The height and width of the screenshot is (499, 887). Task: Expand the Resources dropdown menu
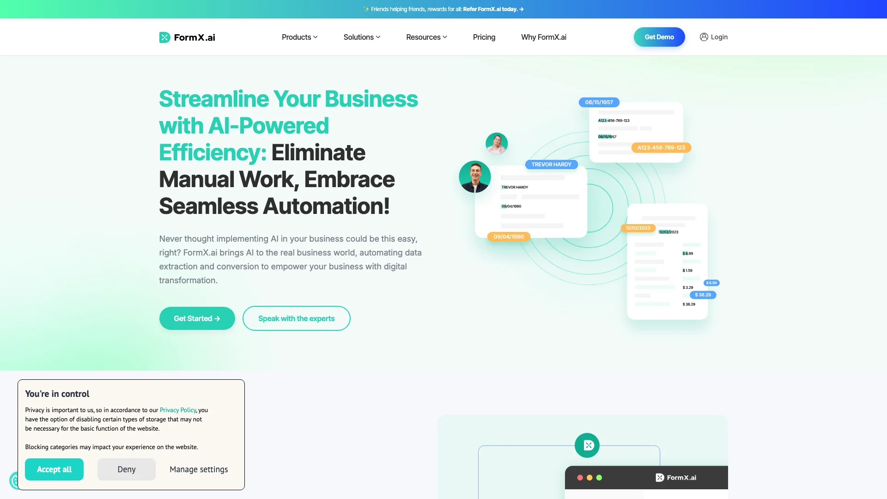[426, 37]
